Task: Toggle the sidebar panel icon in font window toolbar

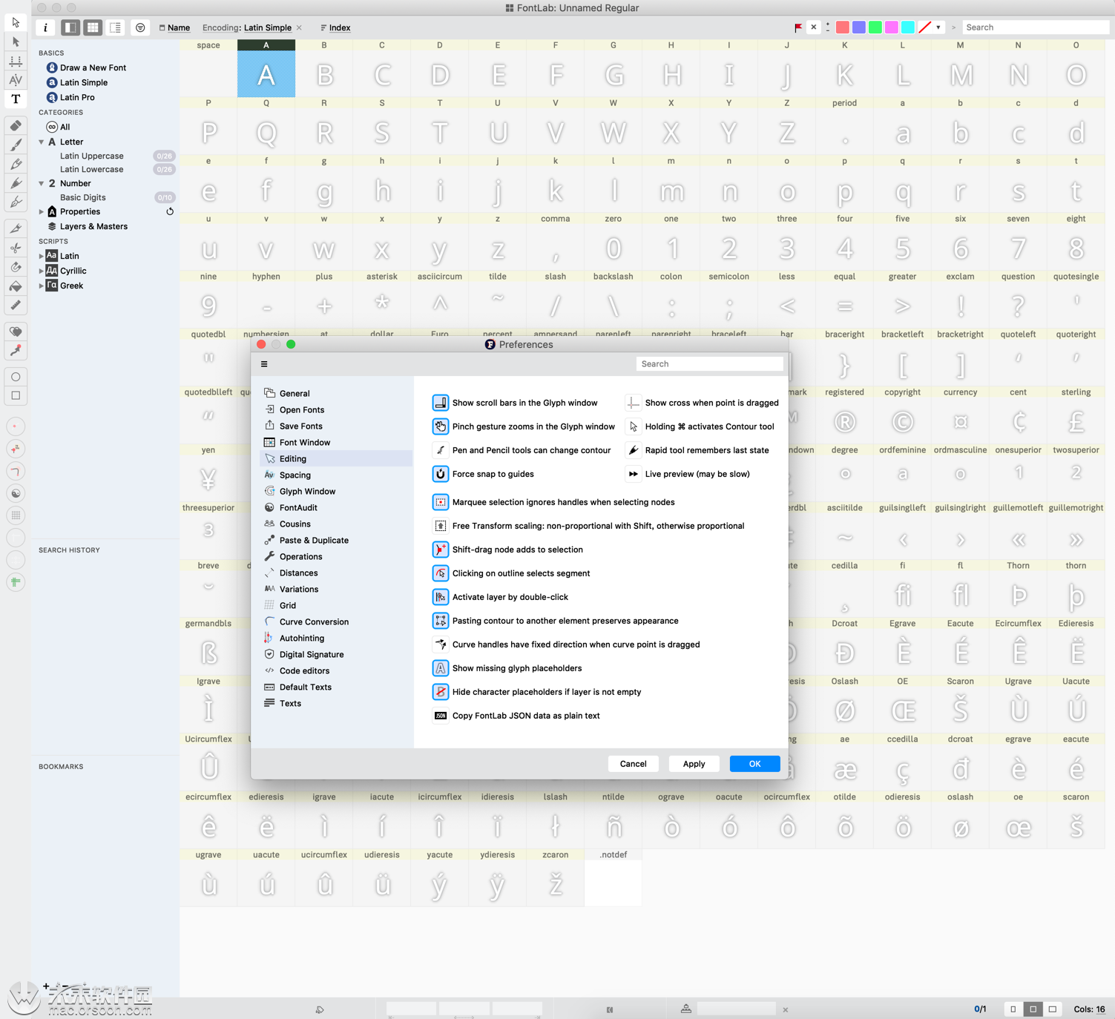Action: click(70, 27)
